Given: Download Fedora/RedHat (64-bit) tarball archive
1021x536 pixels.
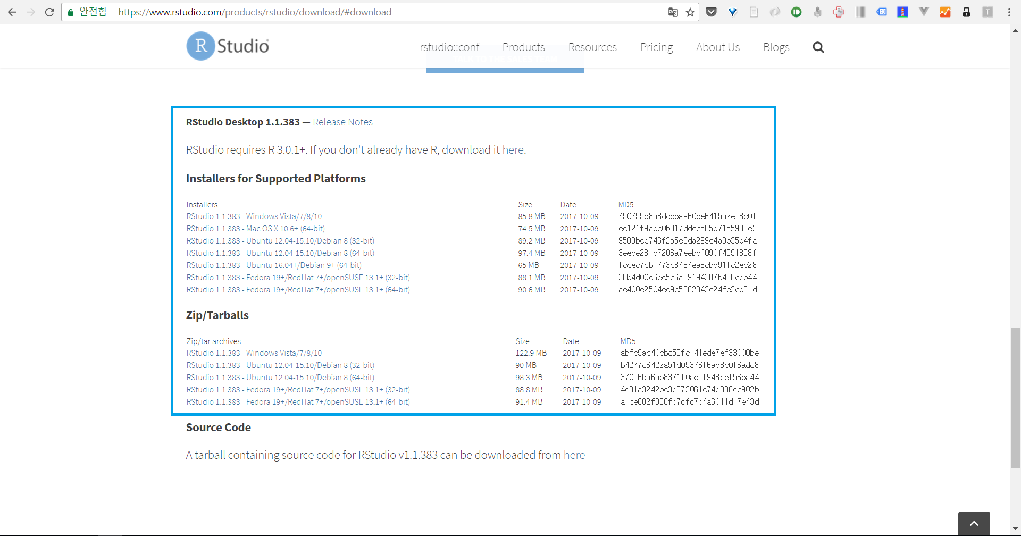Looking at the screenshot, I should coord(298,402).
